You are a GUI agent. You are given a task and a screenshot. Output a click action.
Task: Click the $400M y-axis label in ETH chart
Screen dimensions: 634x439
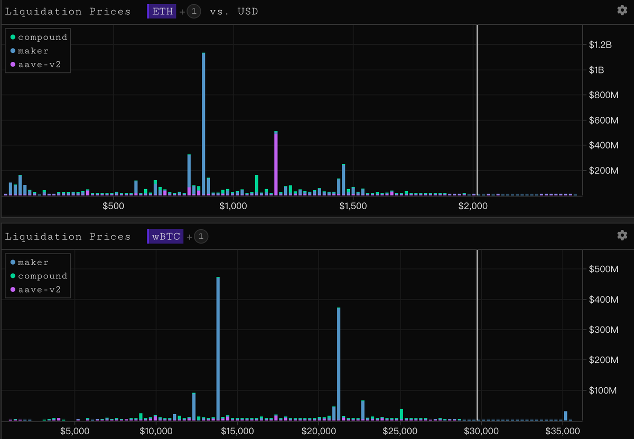(x=603, y=145)
